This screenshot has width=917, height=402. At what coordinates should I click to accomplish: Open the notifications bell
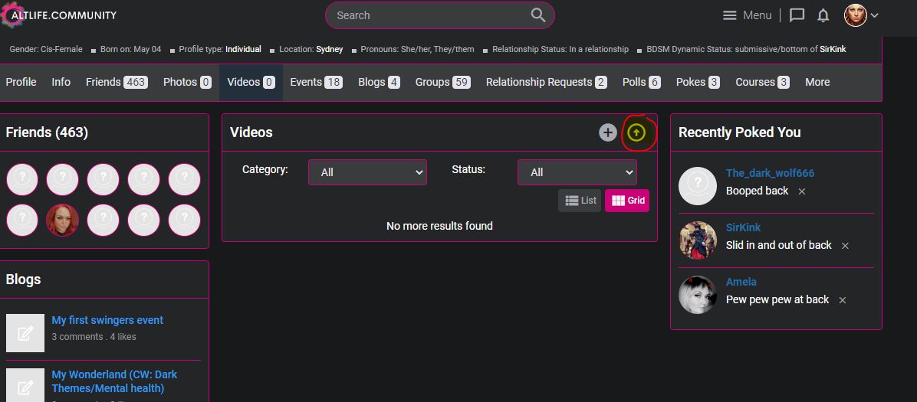[x=823, y=15]
